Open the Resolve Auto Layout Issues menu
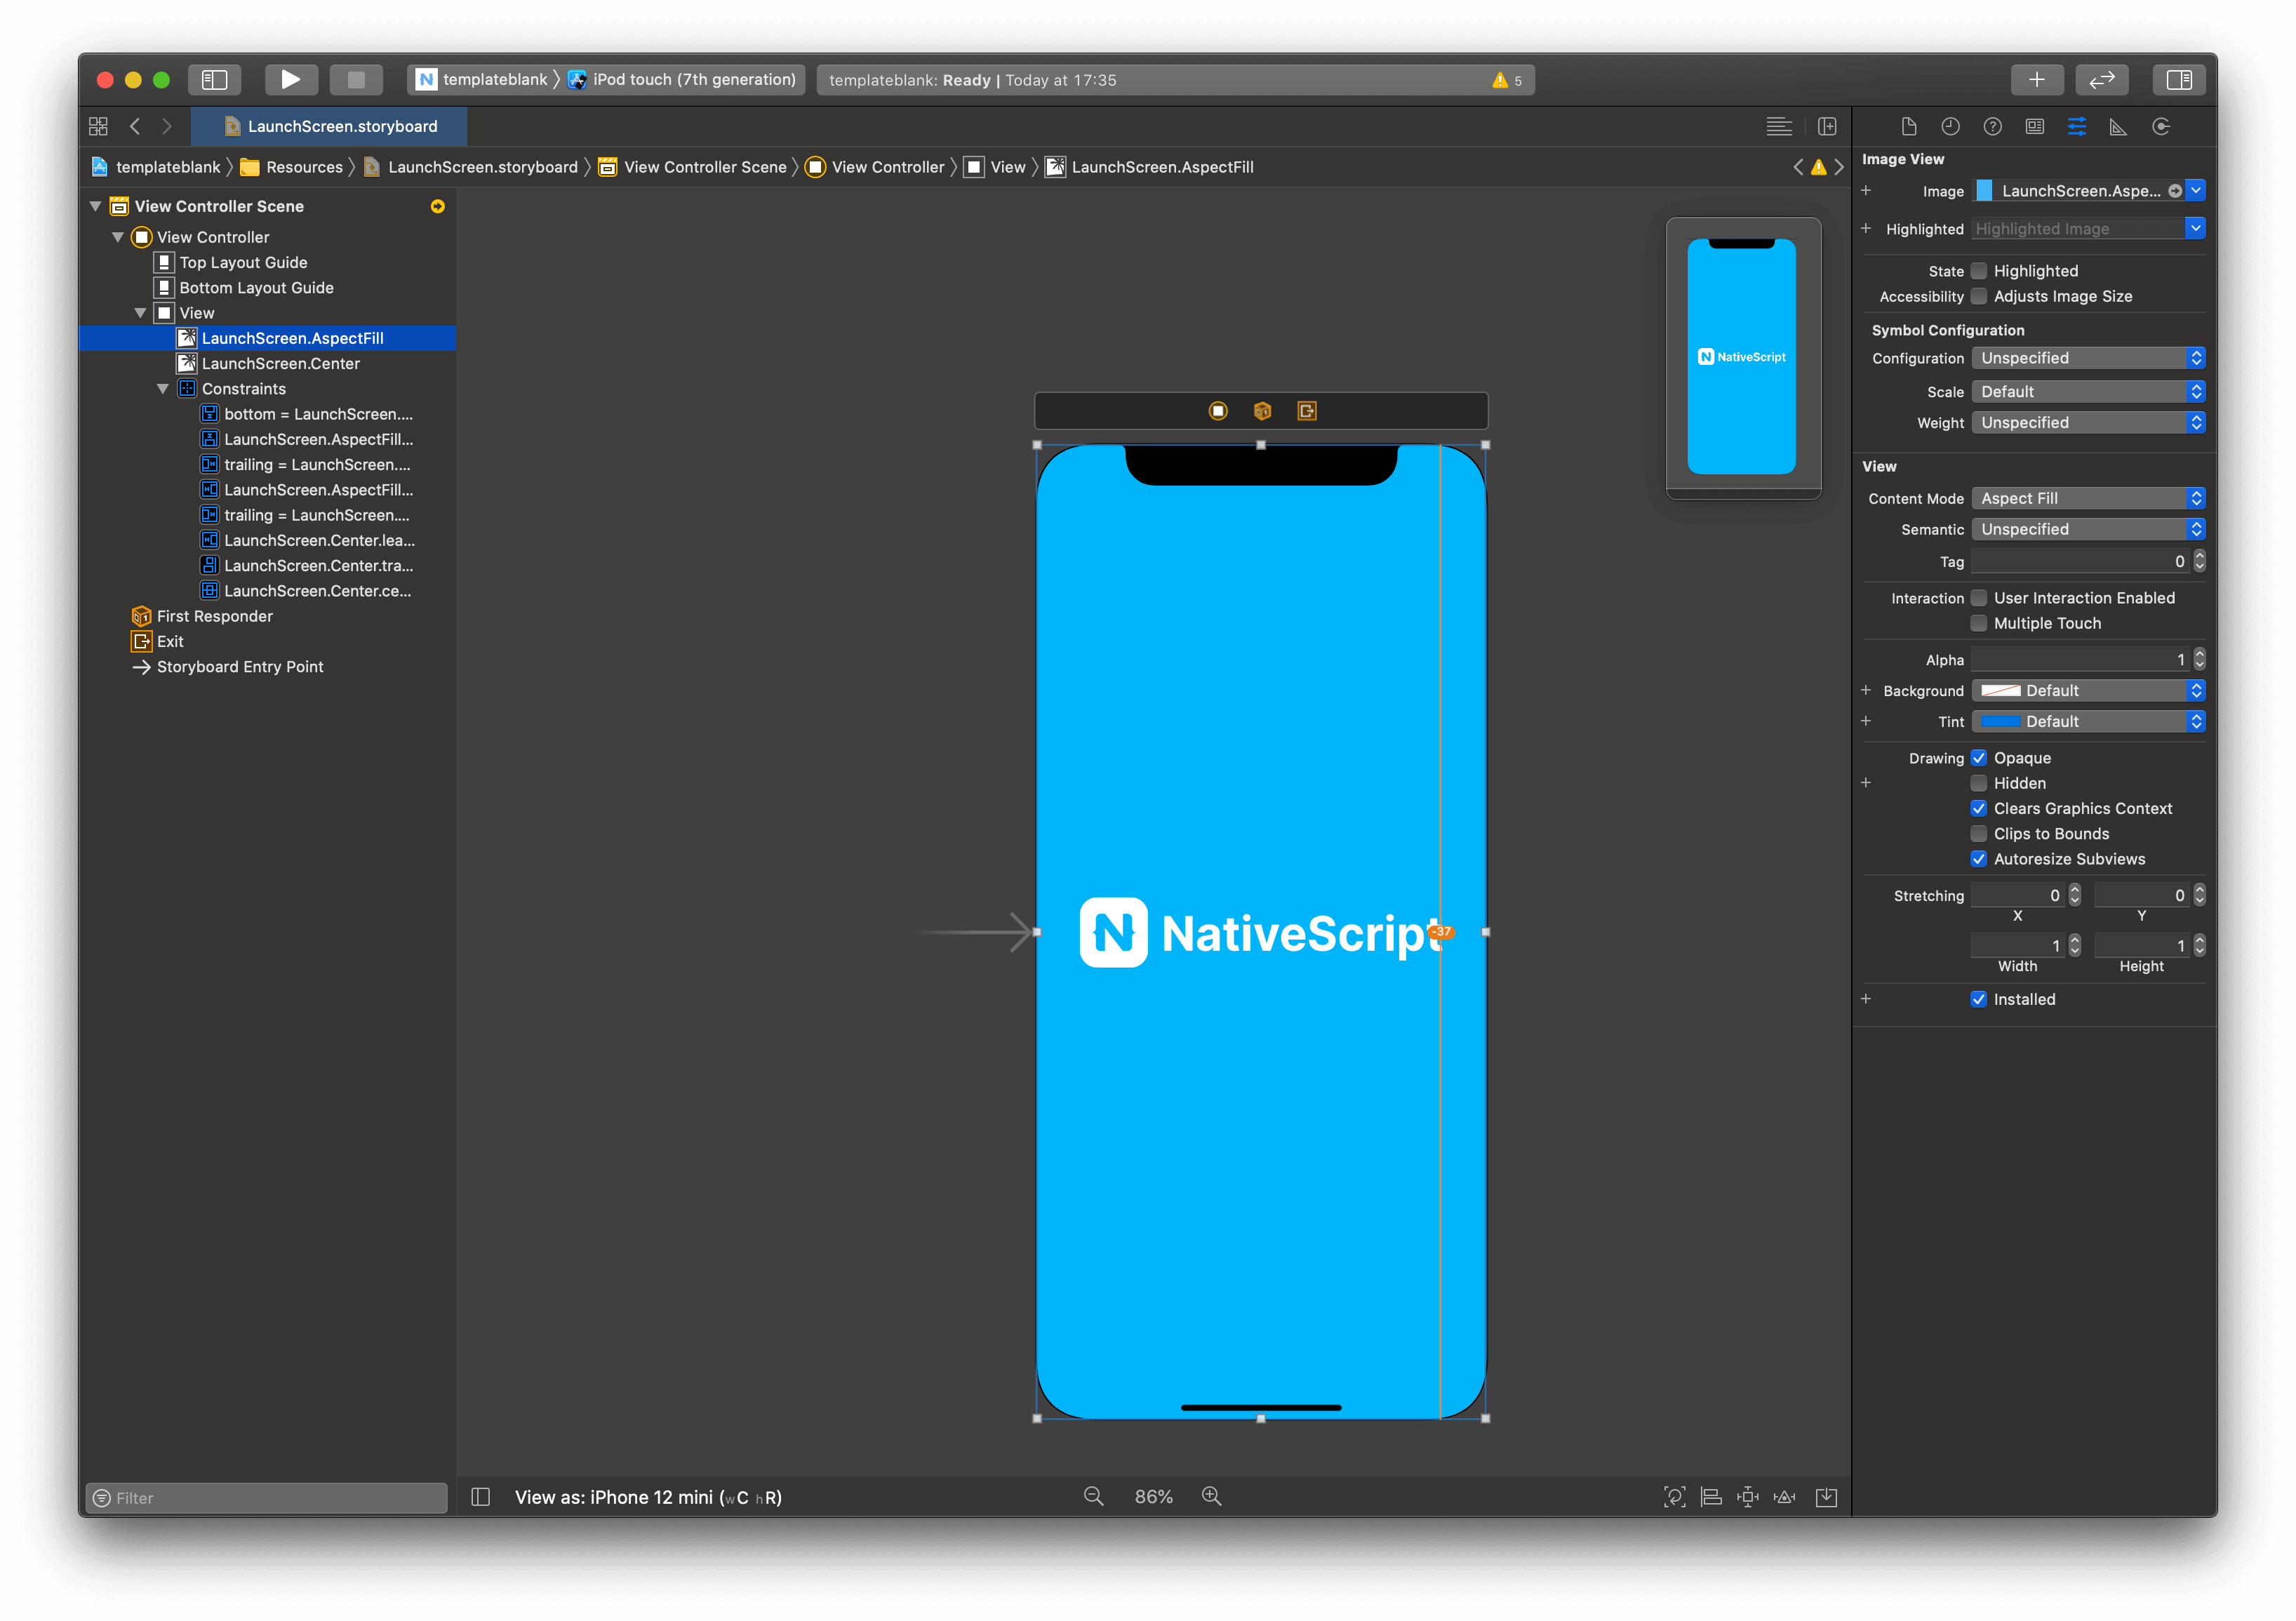Viewport: 2296px width, 1621px height. [1786, 1497]
